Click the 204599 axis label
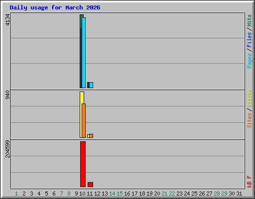 coord(7,149)
